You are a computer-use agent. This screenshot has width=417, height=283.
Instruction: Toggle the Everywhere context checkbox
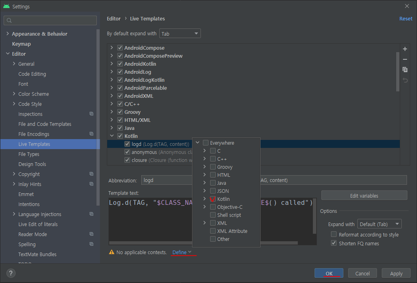pos(206,143)
